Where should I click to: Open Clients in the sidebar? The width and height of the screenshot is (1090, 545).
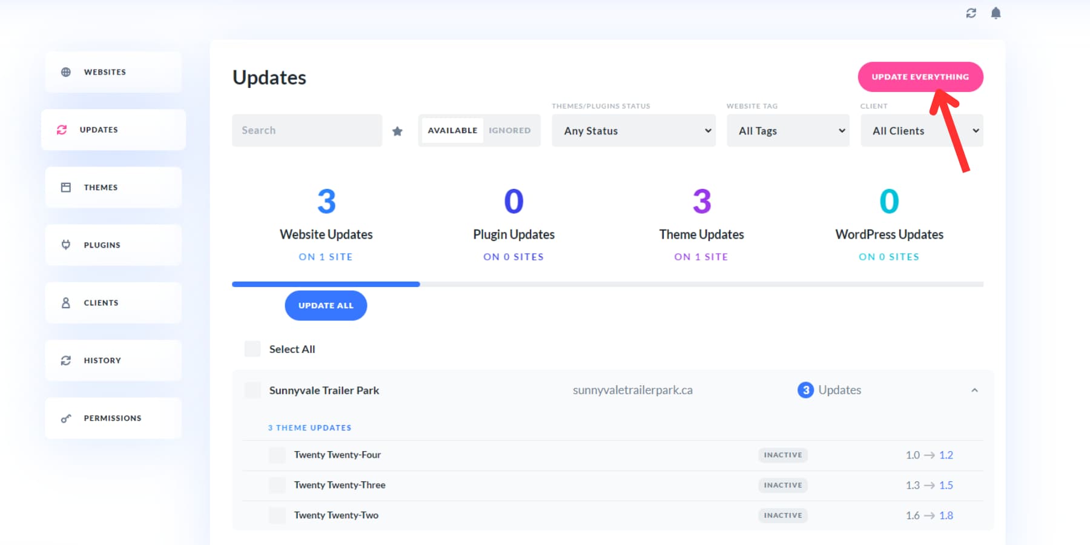point(113,303)
